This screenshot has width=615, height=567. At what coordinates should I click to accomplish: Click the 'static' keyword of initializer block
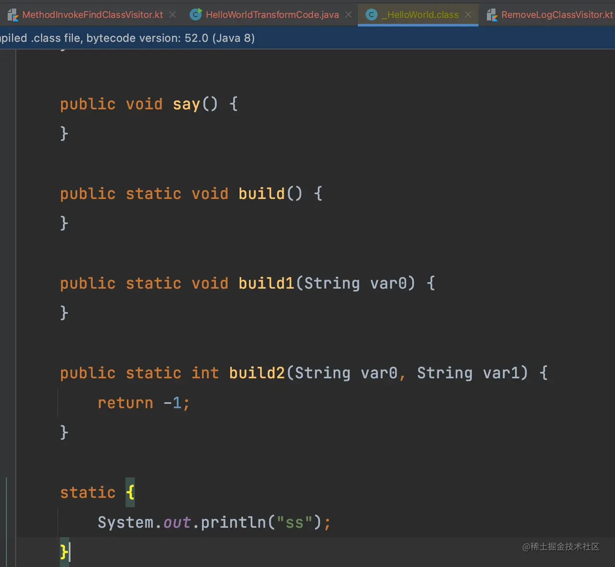point(88,493)
